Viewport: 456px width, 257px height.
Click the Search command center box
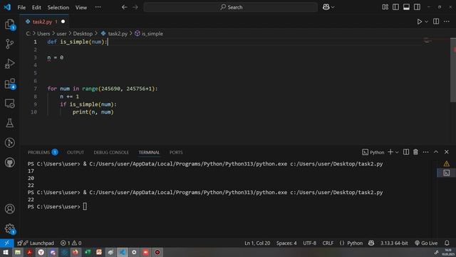(231, 7)
